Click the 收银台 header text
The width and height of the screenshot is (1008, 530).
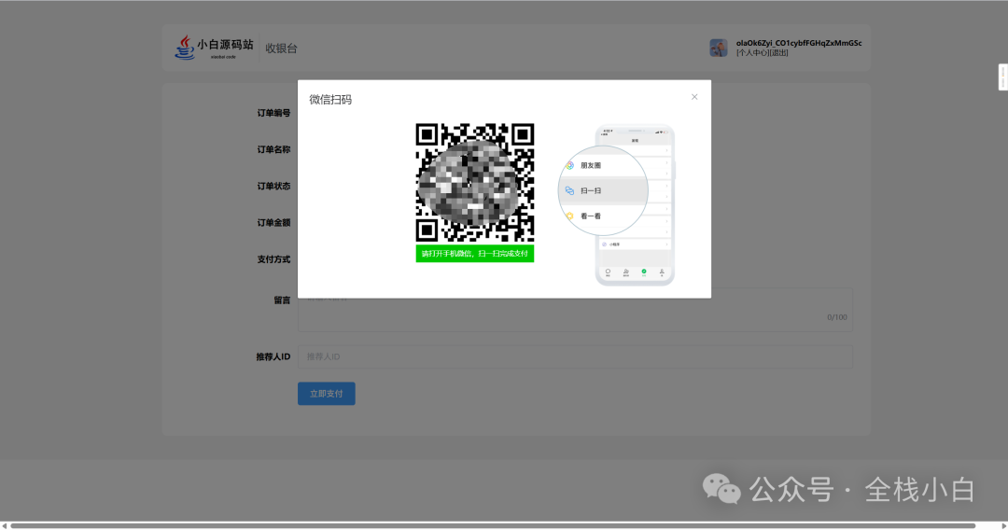281,49
